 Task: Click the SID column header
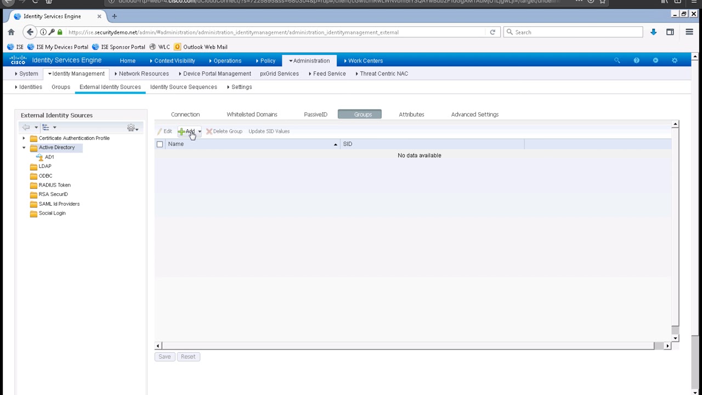(432, 144)
